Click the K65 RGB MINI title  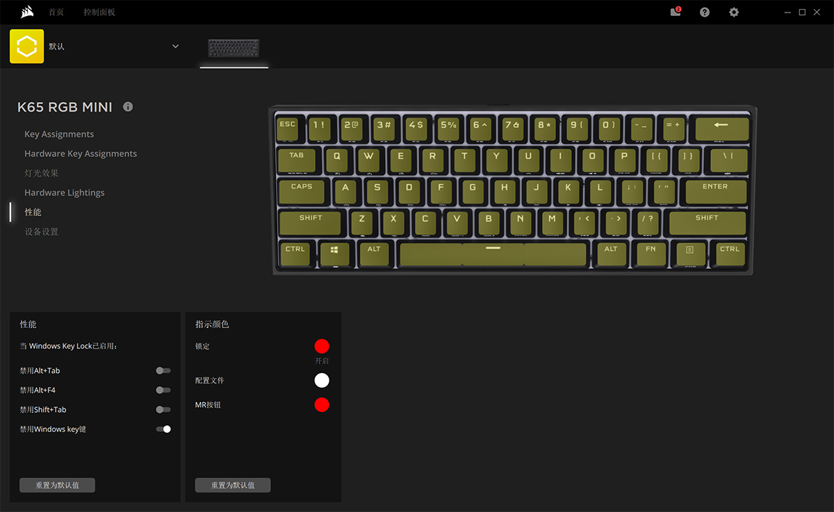tap(65, 108)
